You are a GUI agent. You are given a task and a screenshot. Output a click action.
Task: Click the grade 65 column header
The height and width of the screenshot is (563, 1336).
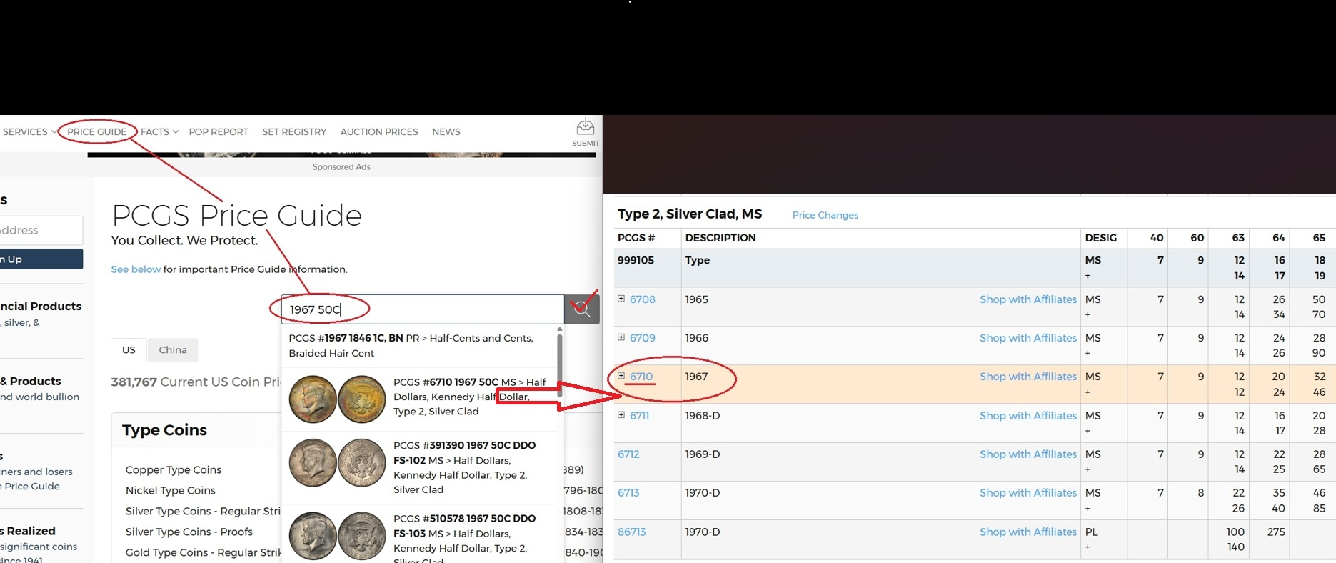coord(1319,238)
